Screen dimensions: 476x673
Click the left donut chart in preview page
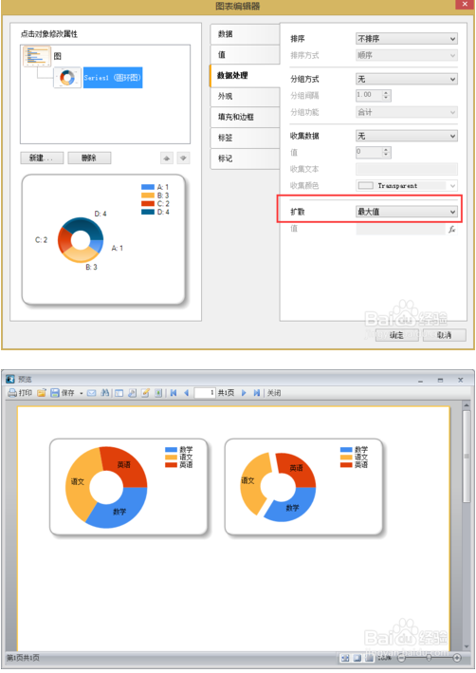(x=106, y=487)
